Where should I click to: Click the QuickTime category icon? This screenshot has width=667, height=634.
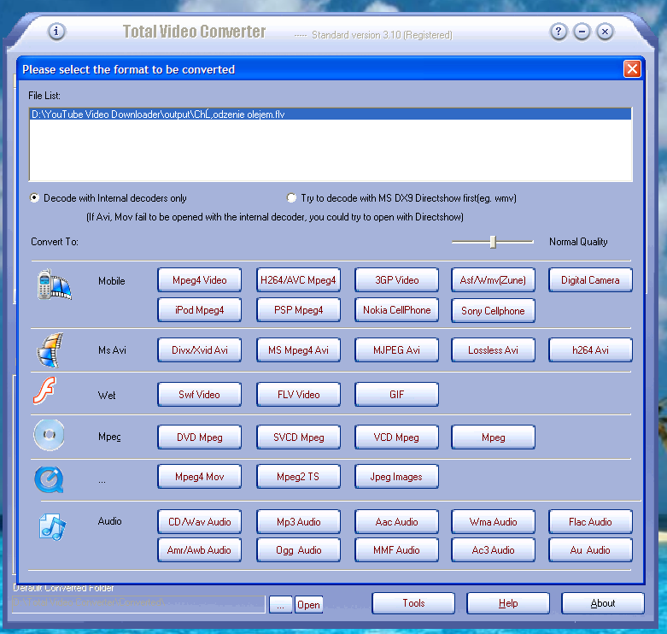click(x=49, y=479)
